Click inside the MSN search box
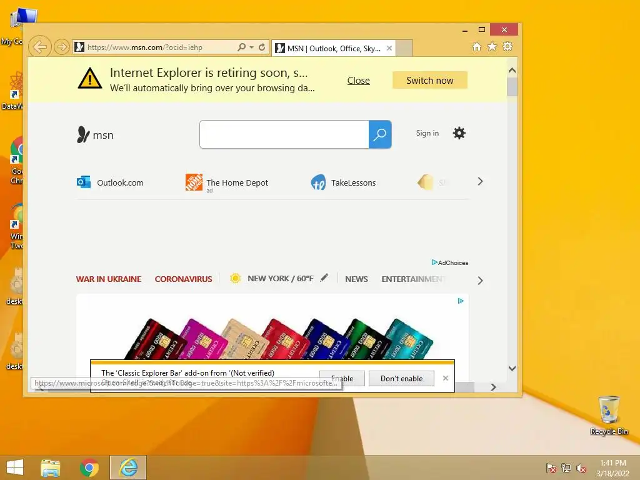This screenshot has height=480, width=640. click(284, 134)
